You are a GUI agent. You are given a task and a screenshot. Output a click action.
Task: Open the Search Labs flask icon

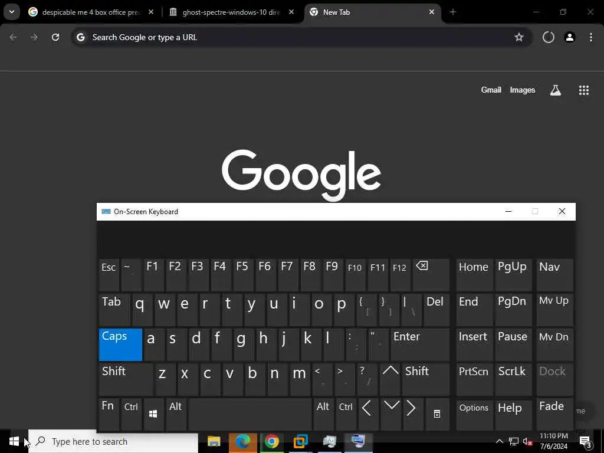[556, 90]
